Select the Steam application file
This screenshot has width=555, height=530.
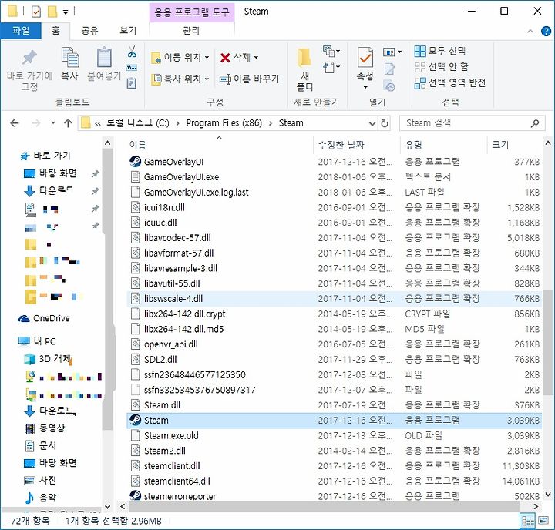pyautogui.click(x=334, y=421)
